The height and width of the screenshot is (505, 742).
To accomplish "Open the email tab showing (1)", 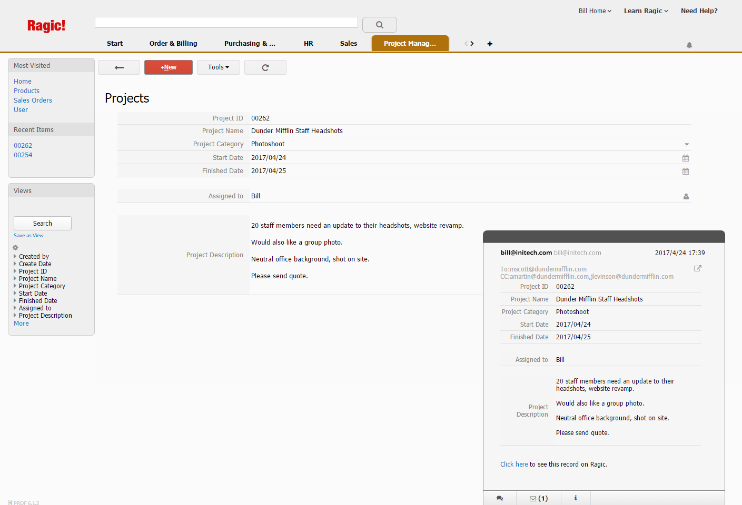I will point(539,498).
